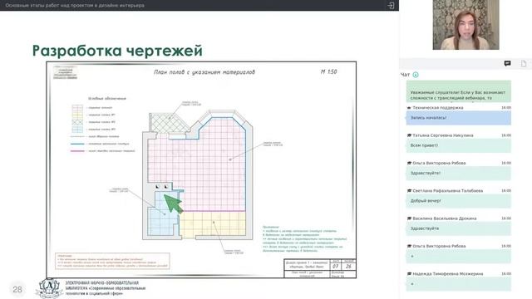The image size is (532, 299).
Task: Click the pinned green notice 'Уважаемые слушатели!'
Action: click(x=459, y=91)
